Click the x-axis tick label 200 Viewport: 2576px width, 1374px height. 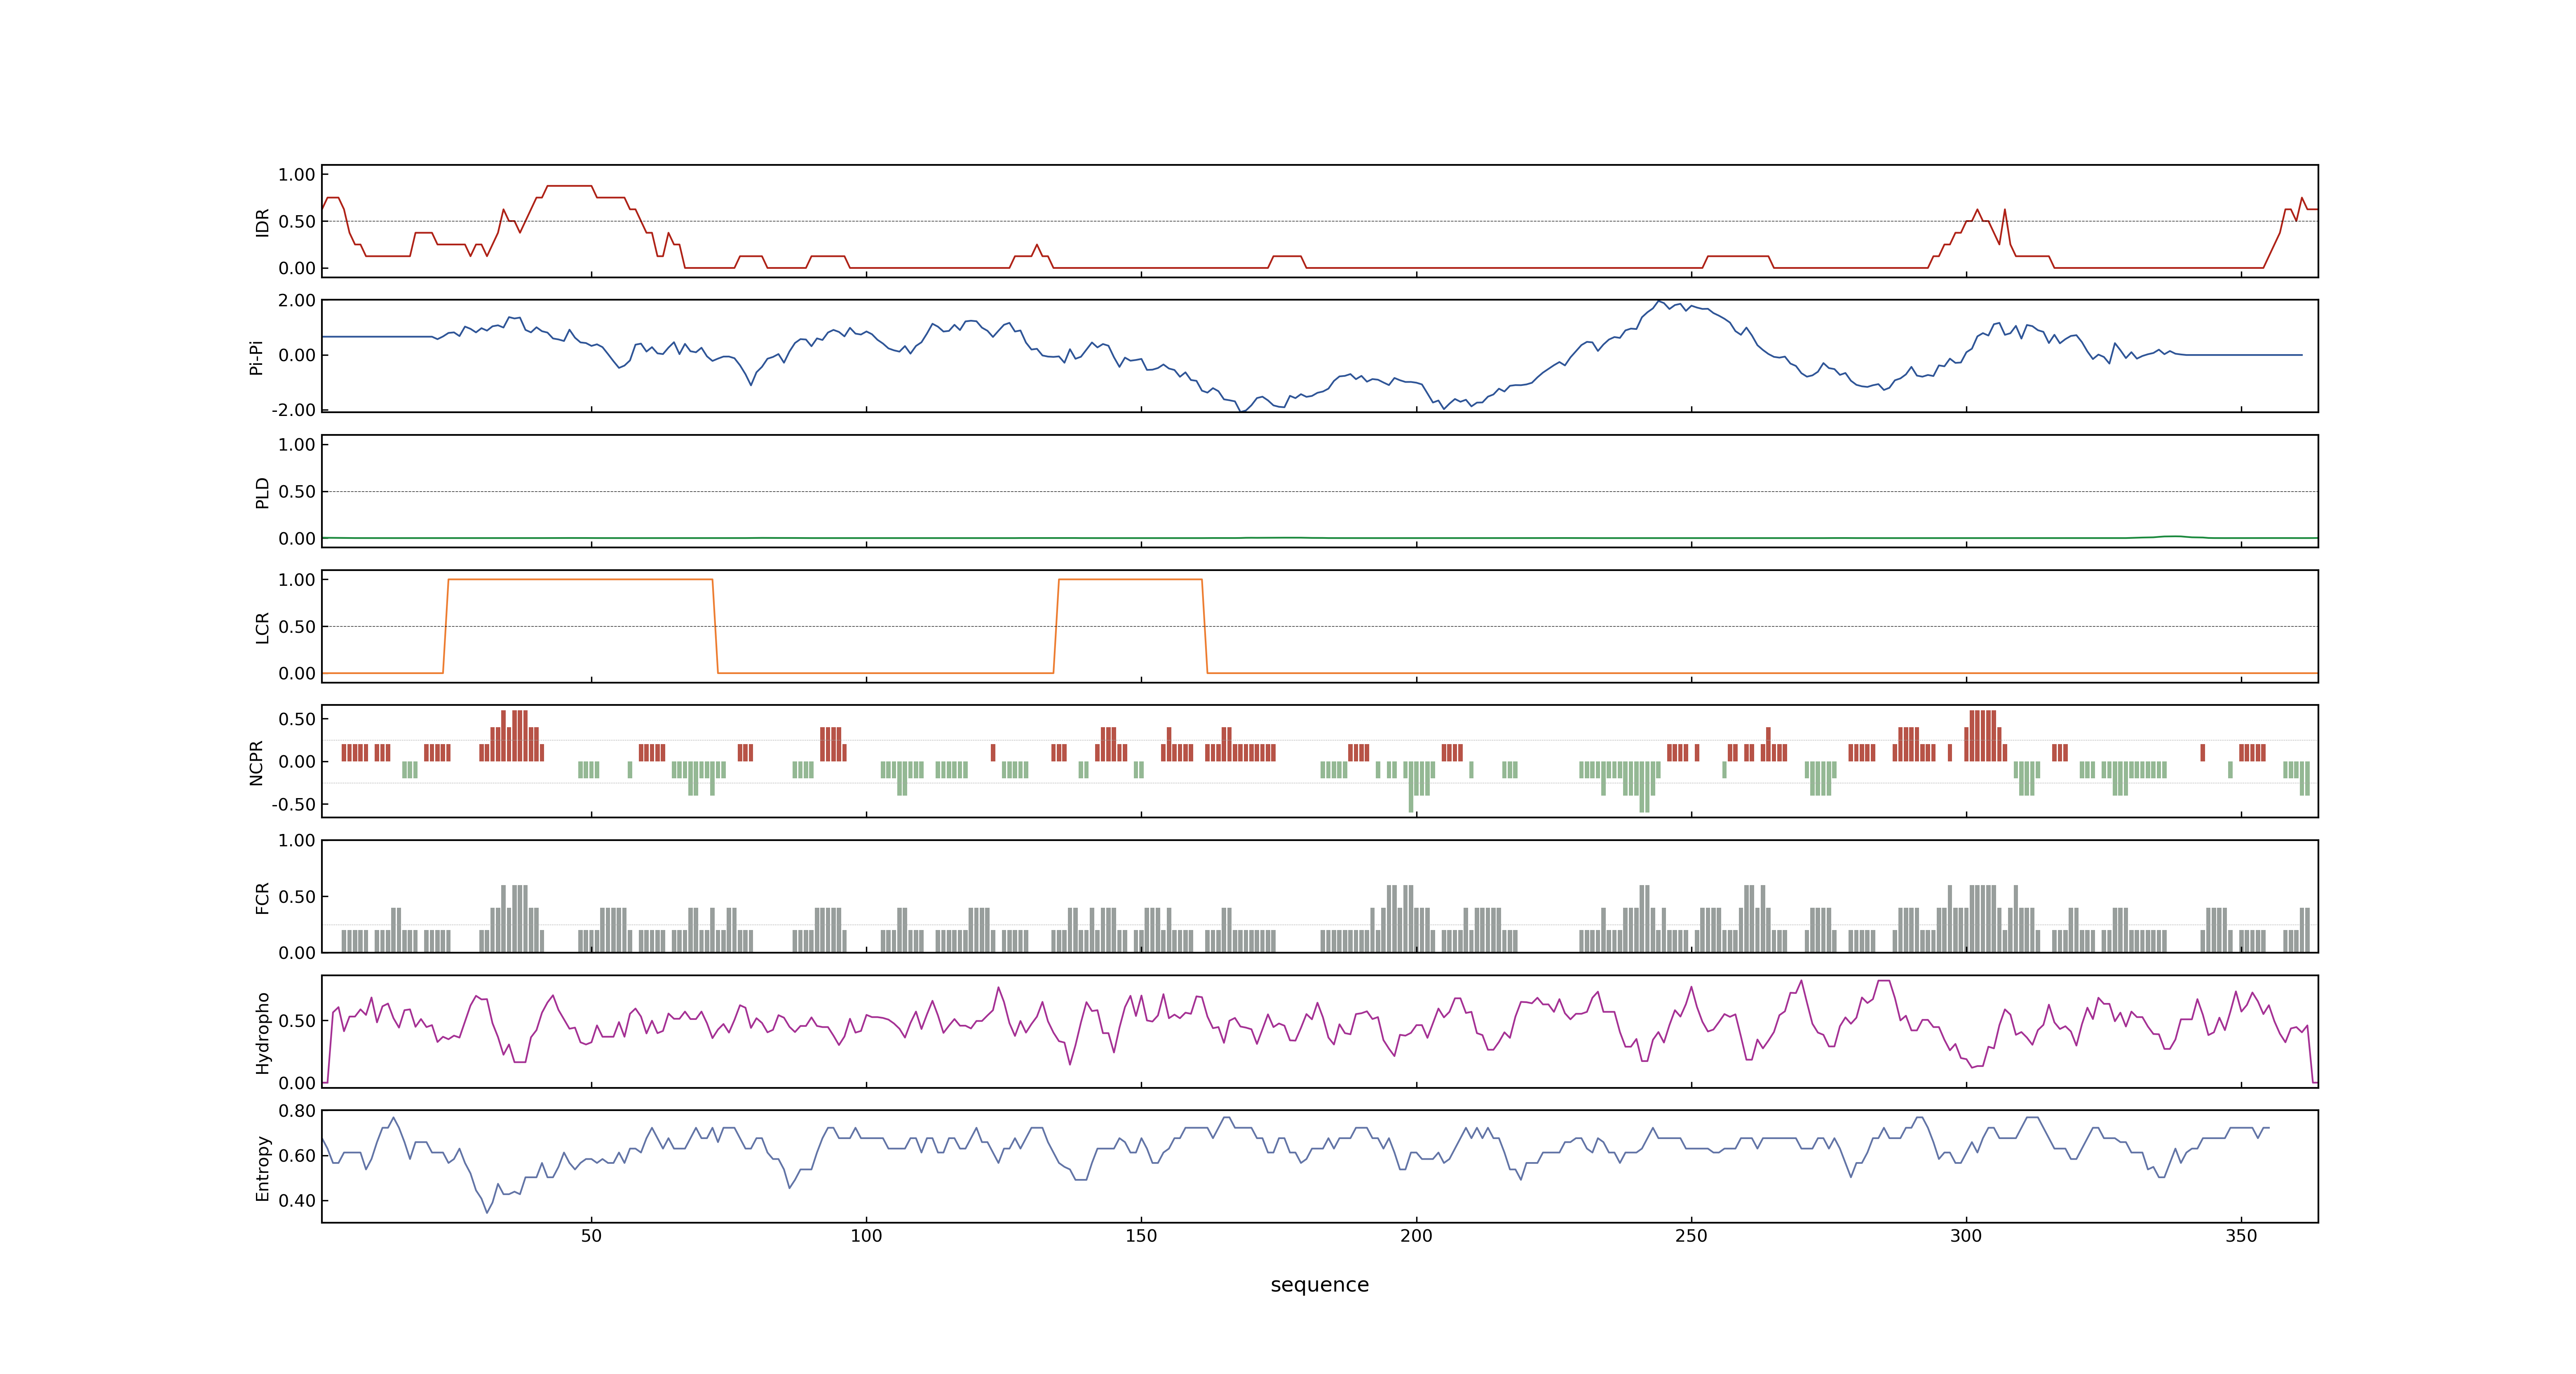1416,1236
